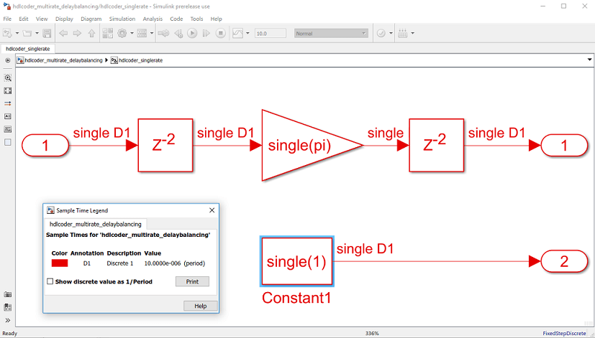Screen dimensions: 595x338
Task: Click the simulation stop time field 10.0
Action: click(x=271, y=34)
